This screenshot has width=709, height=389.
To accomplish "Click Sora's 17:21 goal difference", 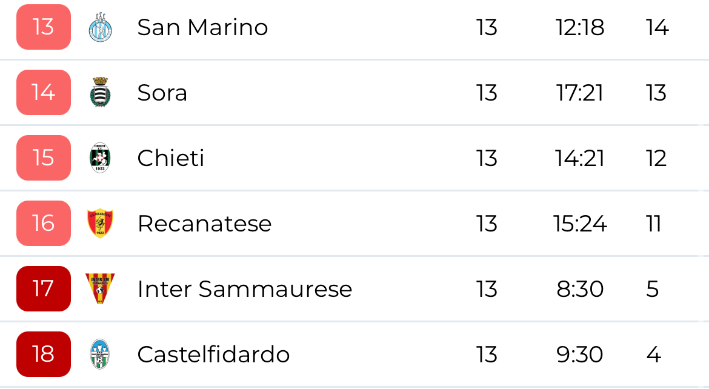I will coord(579,93).
